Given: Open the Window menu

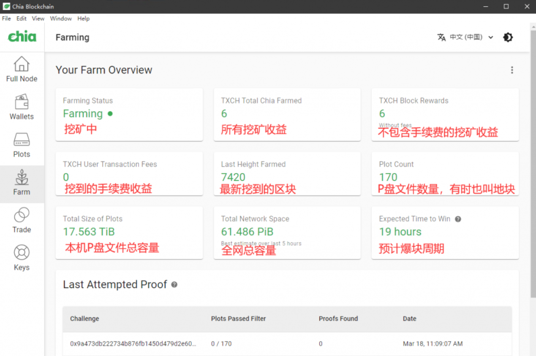Looking at the screenshot, I should click(x=61, y=19).
